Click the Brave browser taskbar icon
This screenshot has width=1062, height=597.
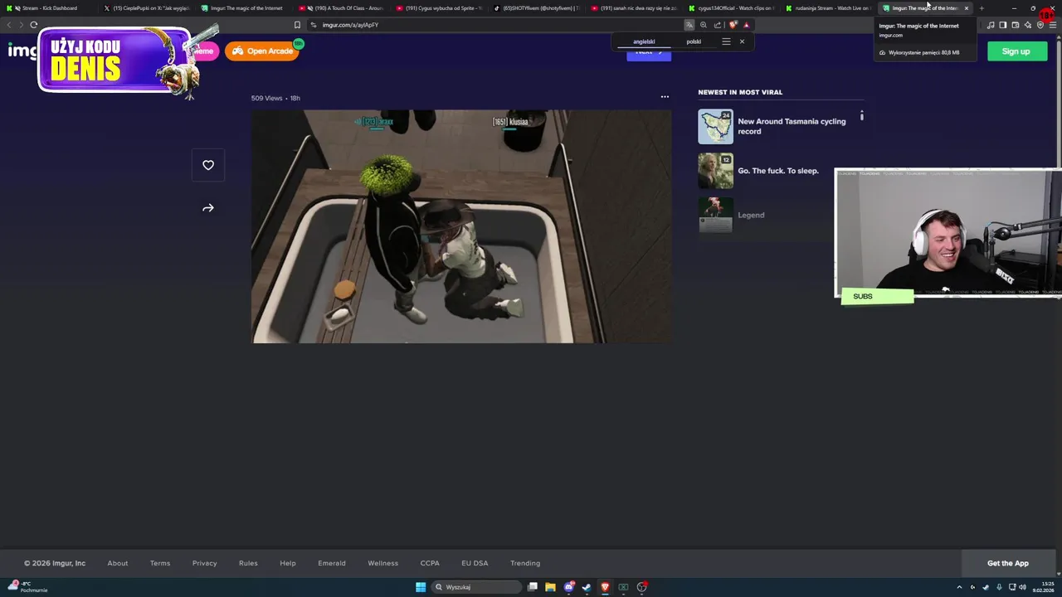click(605, 587)
